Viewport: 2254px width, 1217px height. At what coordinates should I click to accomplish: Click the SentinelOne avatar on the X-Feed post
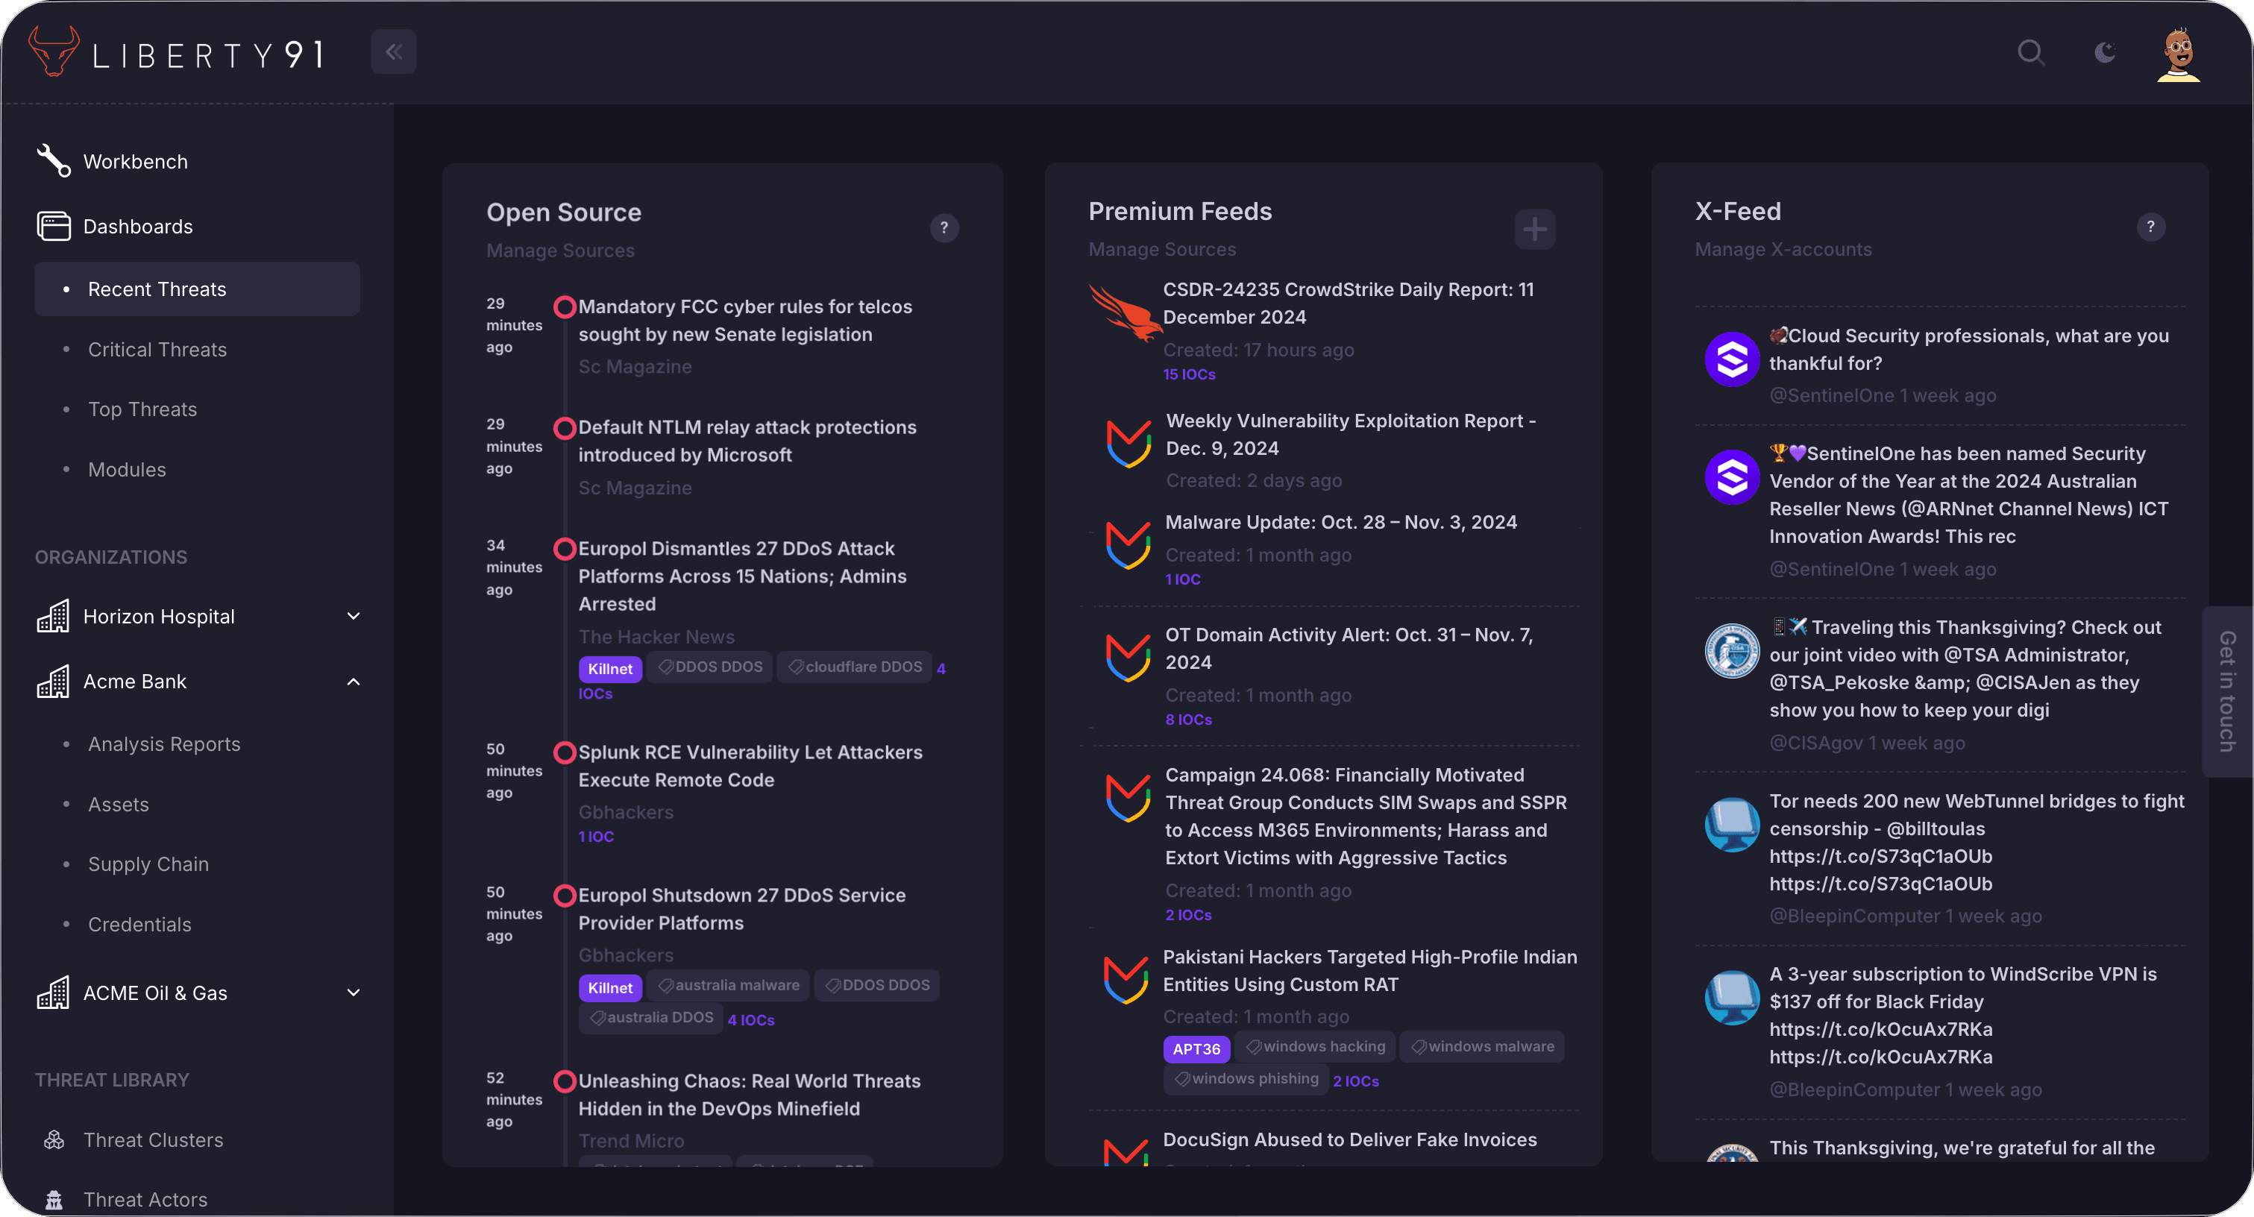[x=1732, y=358]
